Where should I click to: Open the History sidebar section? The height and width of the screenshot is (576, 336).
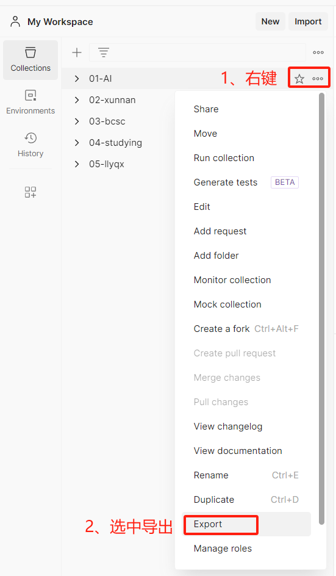(30, 145)
